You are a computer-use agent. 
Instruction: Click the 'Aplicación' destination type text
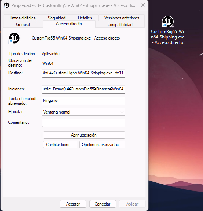click(51, 54)
